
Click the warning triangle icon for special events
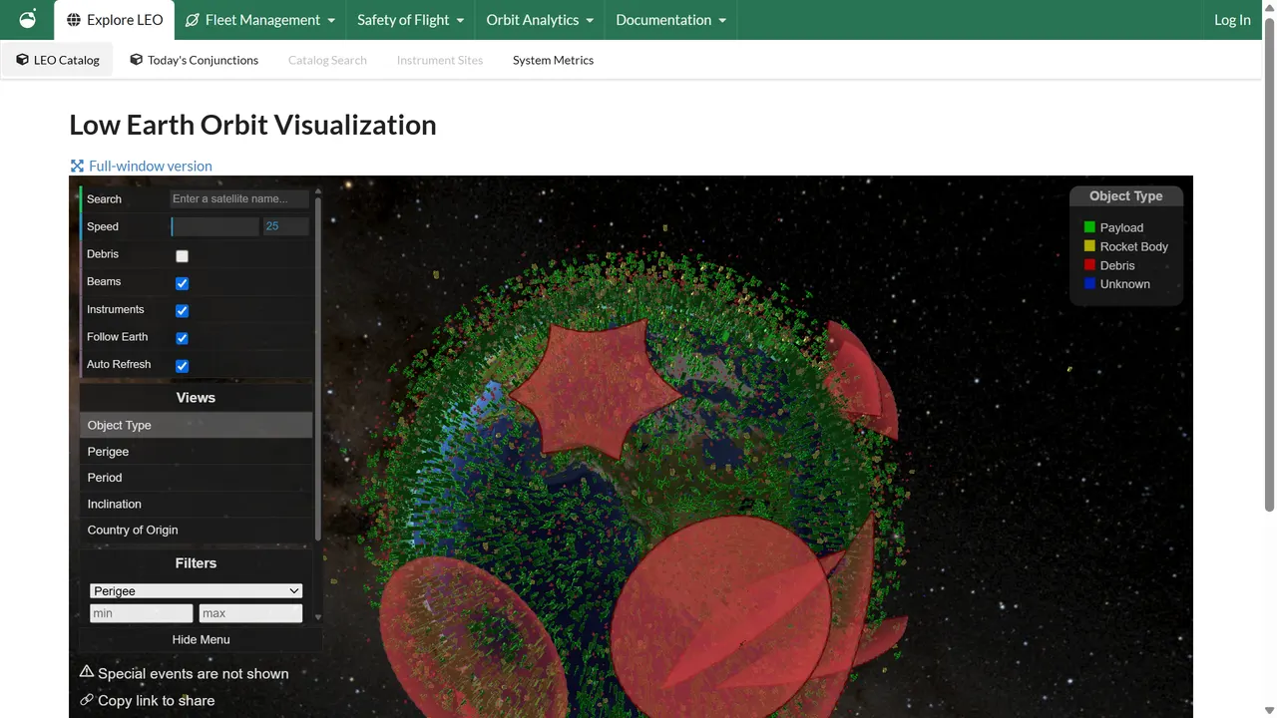point(87,672)
